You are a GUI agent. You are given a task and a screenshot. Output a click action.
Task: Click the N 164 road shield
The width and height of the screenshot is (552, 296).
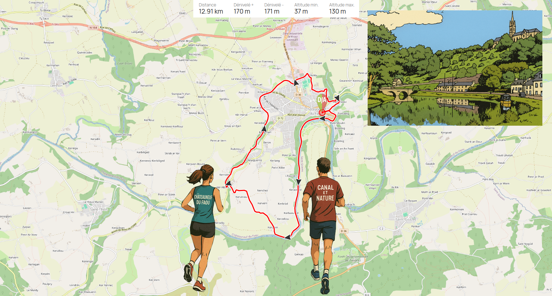click(93, 27)
